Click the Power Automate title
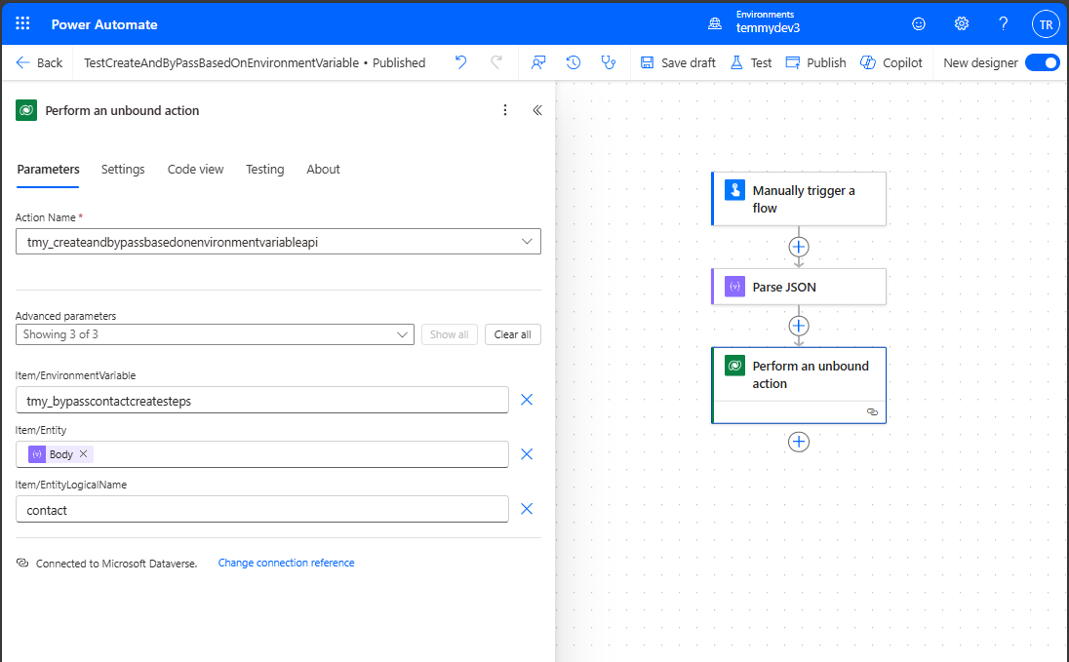 click(104, 24)
